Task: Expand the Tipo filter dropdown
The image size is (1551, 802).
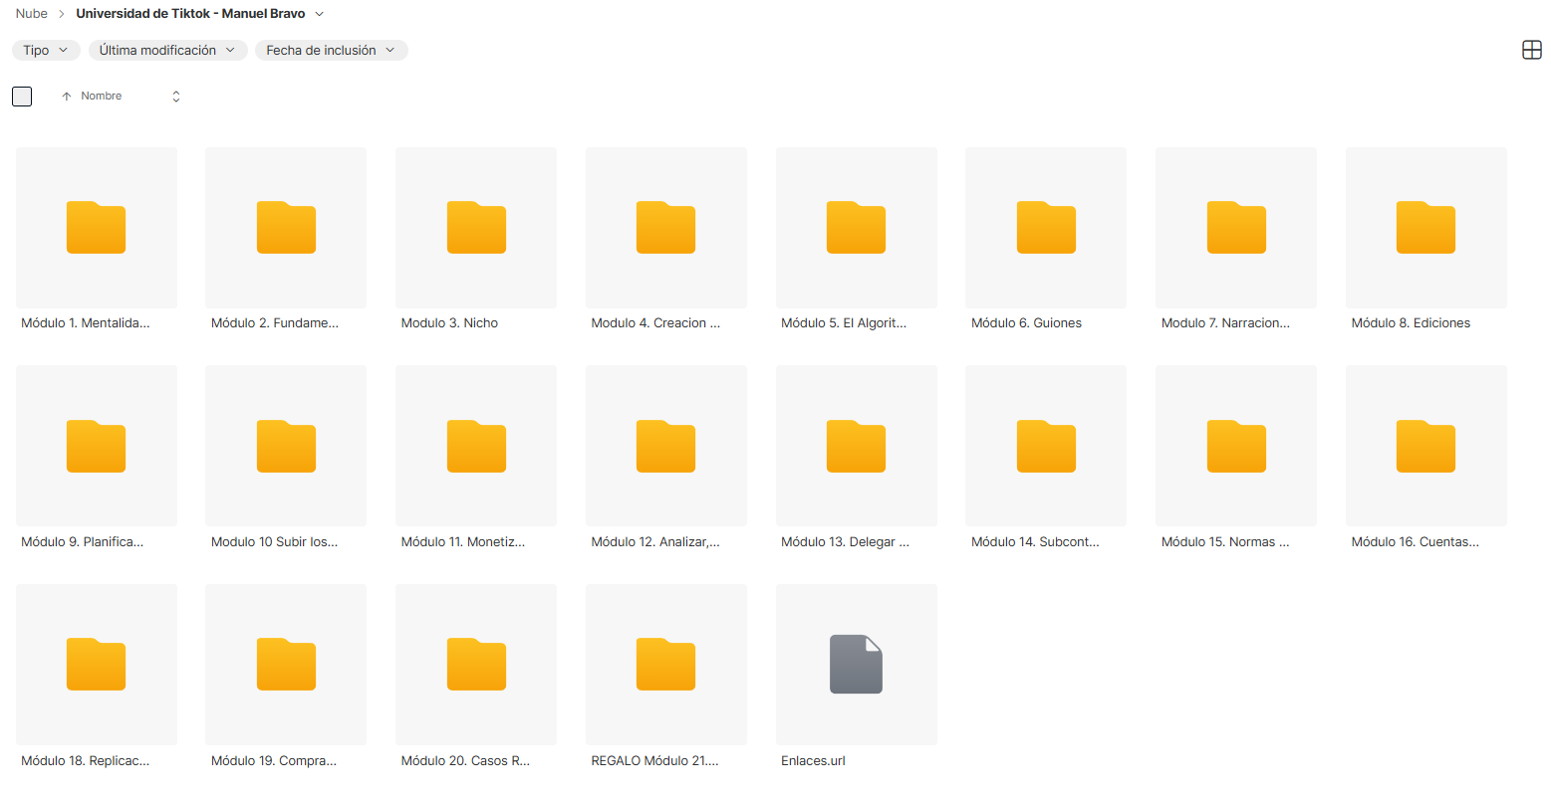Action: 46,50
